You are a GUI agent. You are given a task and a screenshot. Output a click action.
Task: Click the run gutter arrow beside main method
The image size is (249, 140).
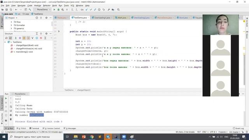(59, 31)
